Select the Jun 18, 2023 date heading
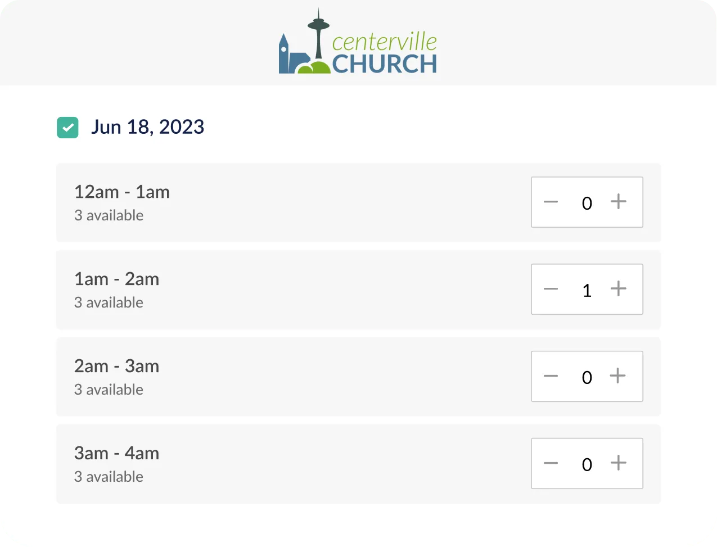Viewport: 717px width, 547px height. click(x=147, y=127)
